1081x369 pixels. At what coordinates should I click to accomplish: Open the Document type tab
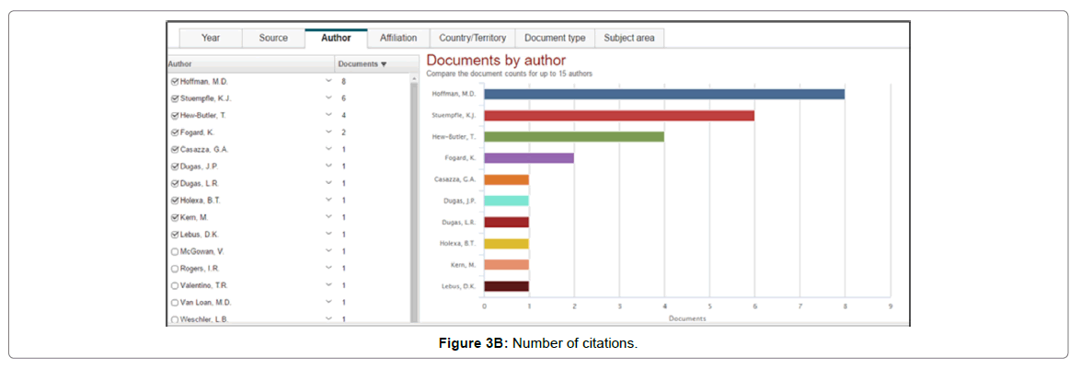click(x=555, y=38)
